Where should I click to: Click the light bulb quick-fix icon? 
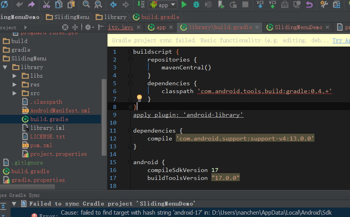pyautogui.click(x=139, y=98)
